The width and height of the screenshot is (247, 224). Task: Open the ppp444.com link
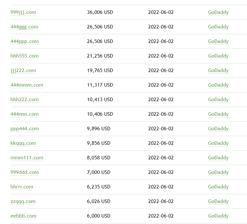pyautogui.click(x=24, y=129)
